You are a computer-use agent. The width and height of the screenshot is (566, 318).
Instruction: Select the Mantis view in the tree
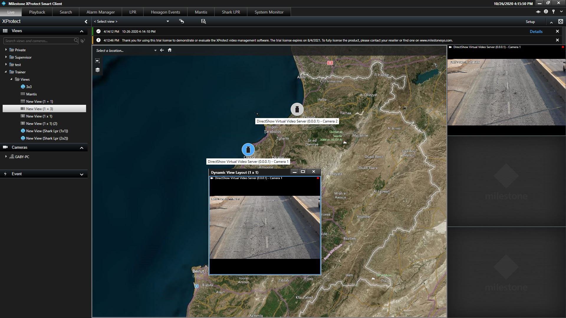(x=31, y=94)
